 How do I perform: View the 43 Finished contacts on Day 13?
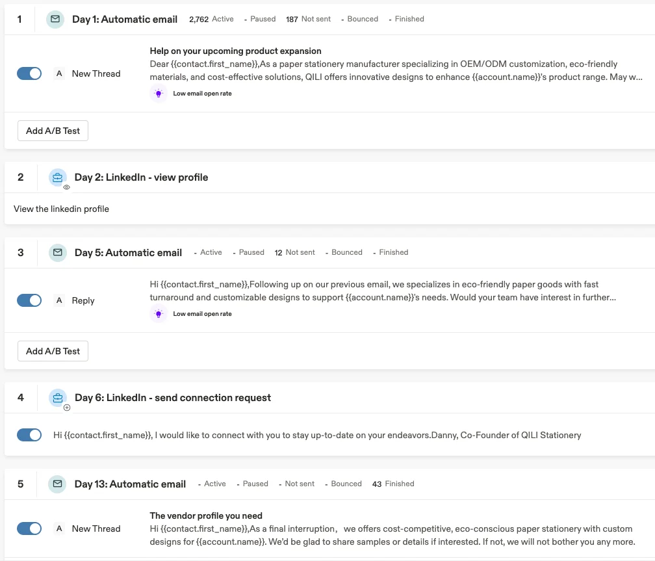[392, 484]
